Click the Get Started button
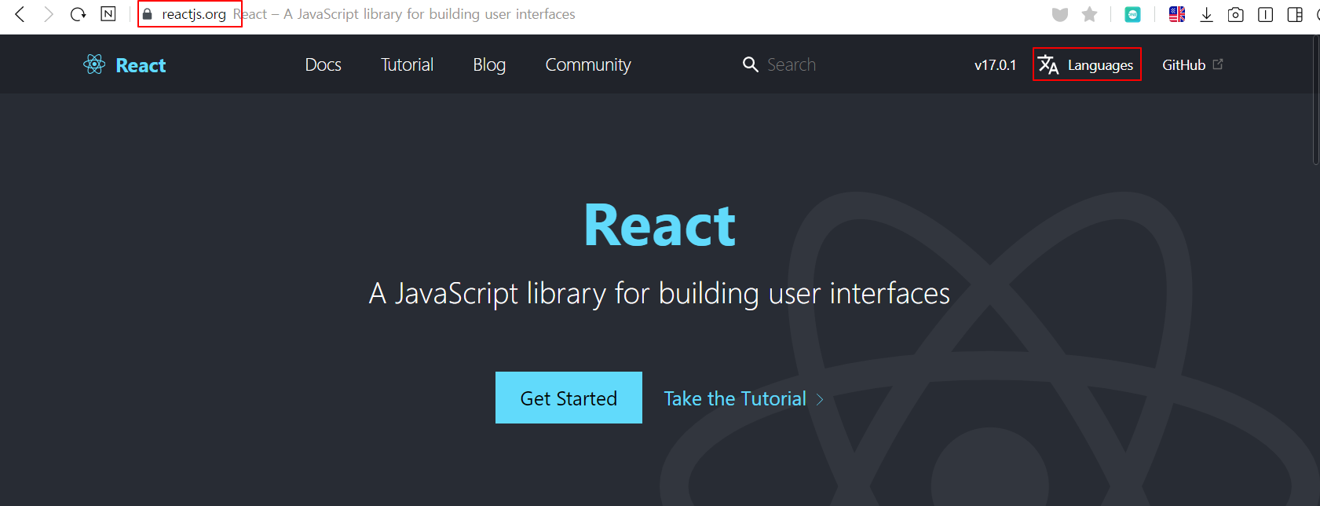The image size is (1320, 506). pyautogui.click(x=569, y=398)
